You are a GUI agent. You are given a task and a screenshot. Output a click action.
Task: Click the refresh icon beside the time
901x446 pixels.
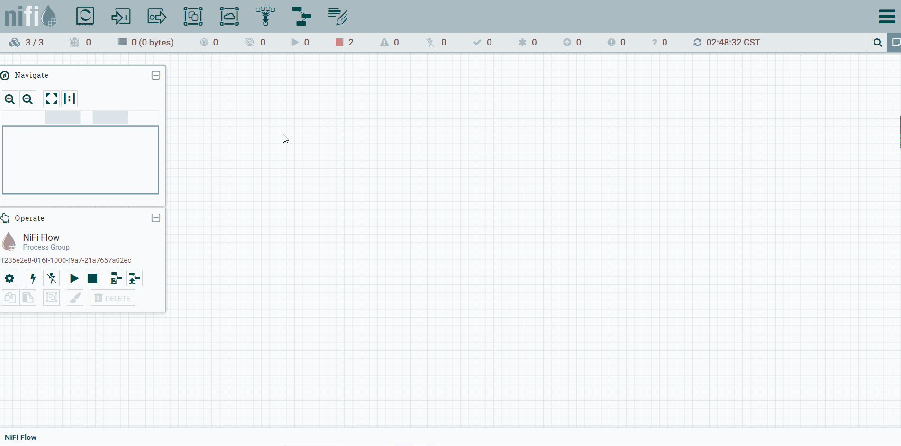pyautogui.click(x=698, y=43)
